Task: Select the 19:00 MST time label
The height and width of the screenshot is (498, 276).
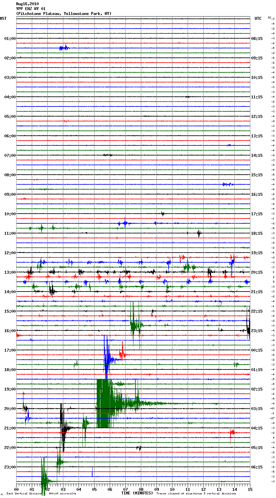Action: pyautogui.click(x=10, y=389)
